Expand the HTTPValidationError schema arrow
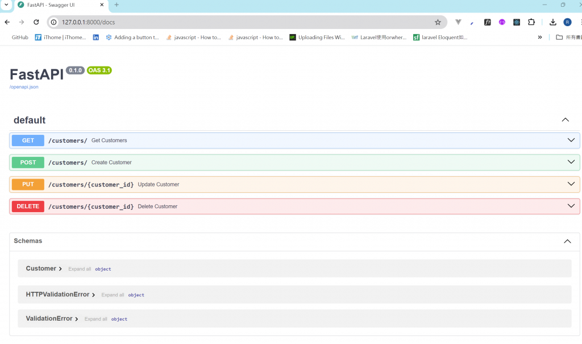Screen dimensions: 582x344 tap(94, 295)
